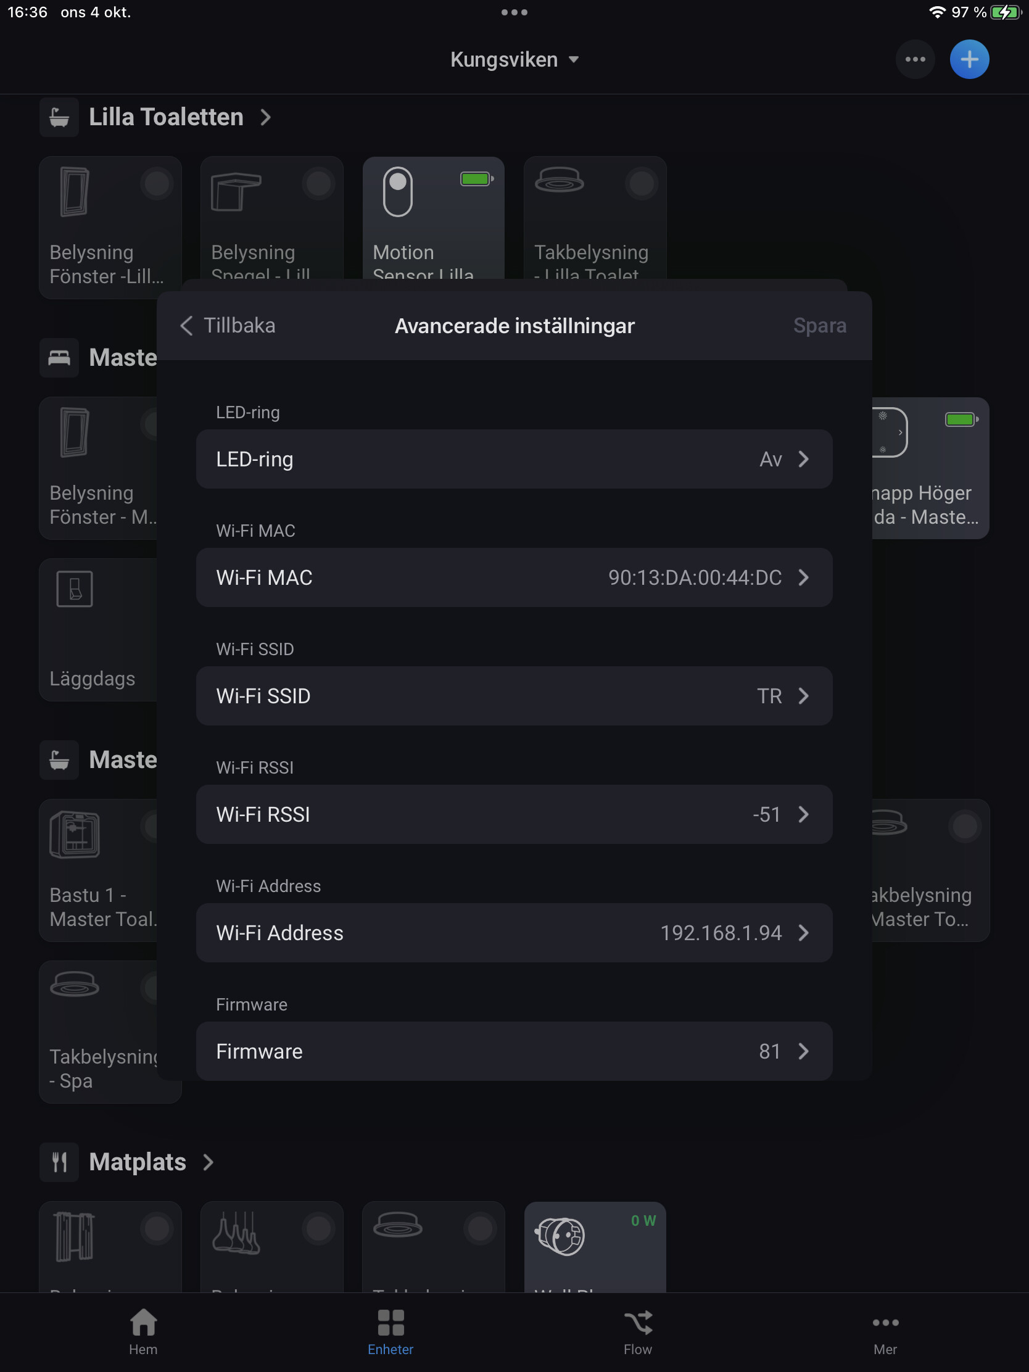Viewport: 1029px width, 1372px height.
Task: Switch to the Hem tab
Action: (143, 1331)
